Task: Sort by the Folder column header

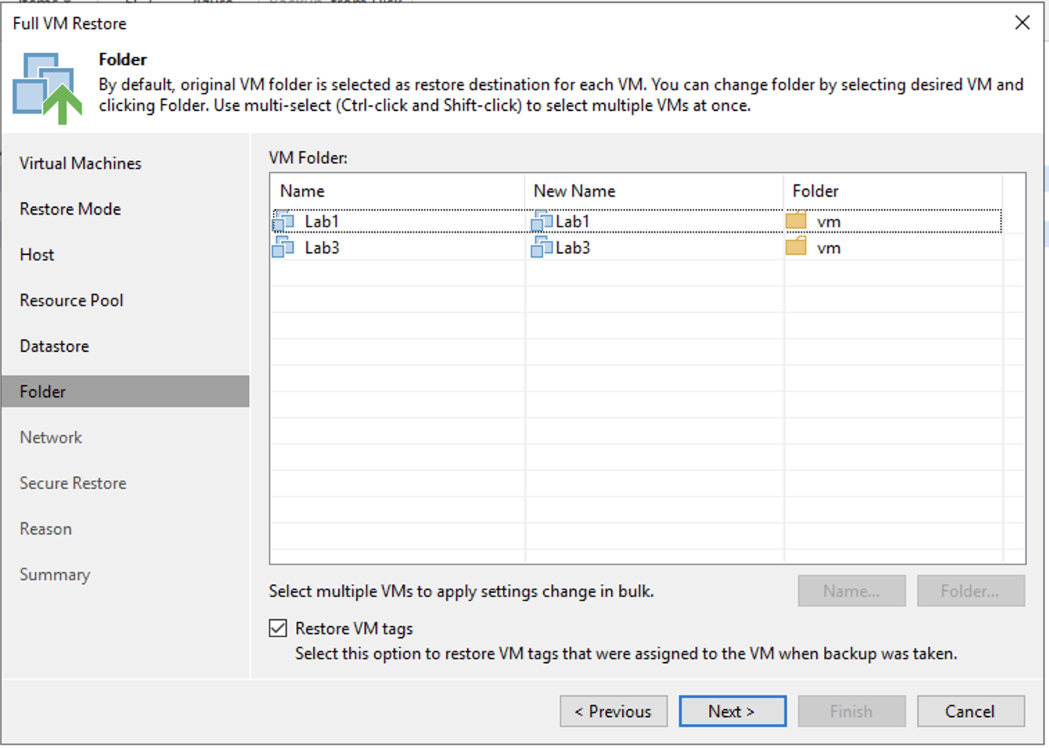Action: pos(894,191)
